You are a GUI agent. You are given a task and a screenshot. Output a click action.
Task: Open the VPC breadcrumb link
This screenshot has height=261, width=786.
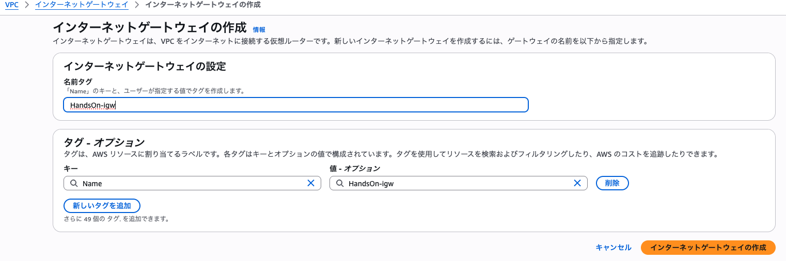point(12,5)
